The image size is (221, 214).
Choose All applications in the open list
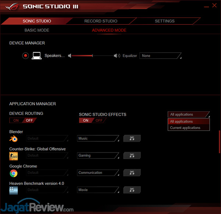[189, 122]
